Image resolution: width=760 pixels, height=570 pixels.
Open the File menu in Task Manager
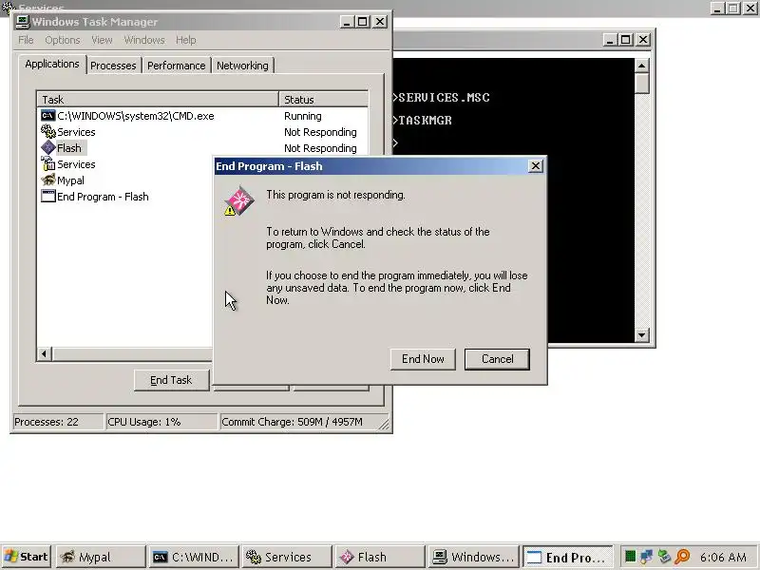[x=27, y=40]
